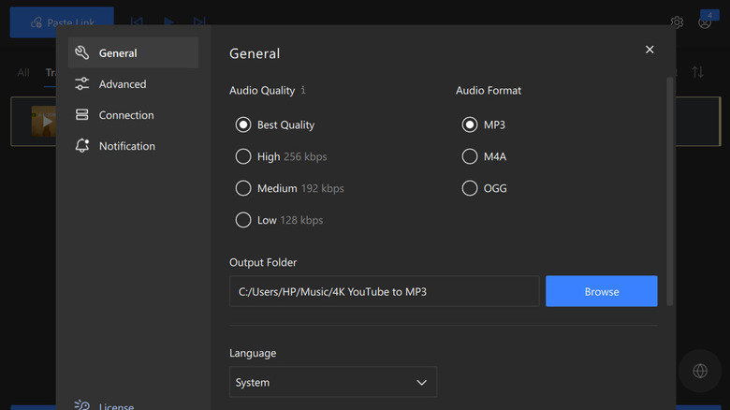Open the user account icon
Screen dimensions: 730x410
point(705,22)
